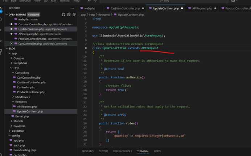251x156 pixels.
Task: Click unsaved dot beside UpdateCartItem.php in Open Editors
Action: point(11,29)
